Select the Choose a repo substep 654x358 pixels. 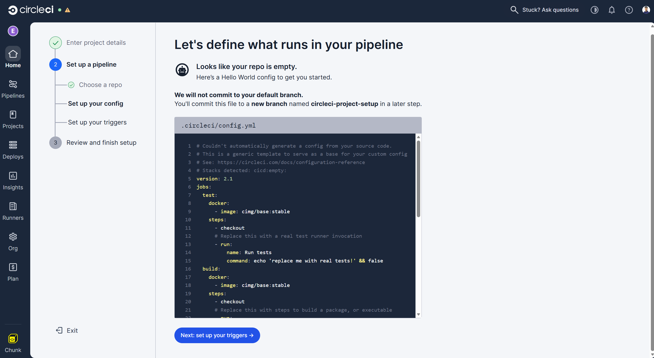tap(100, 85)
